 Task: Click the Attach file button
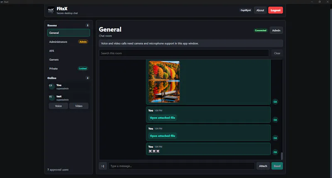point(263,166)
